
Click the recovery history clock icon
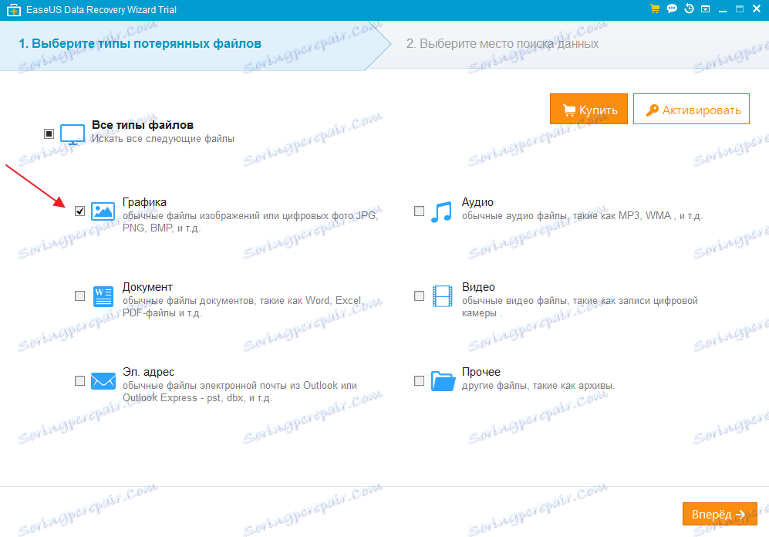[x=689, y=8]
